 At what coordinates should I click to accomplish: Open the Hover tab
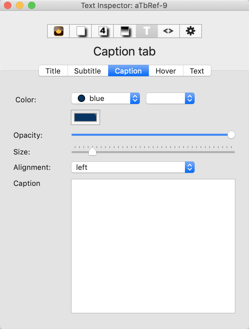click(x=166, y=71)
